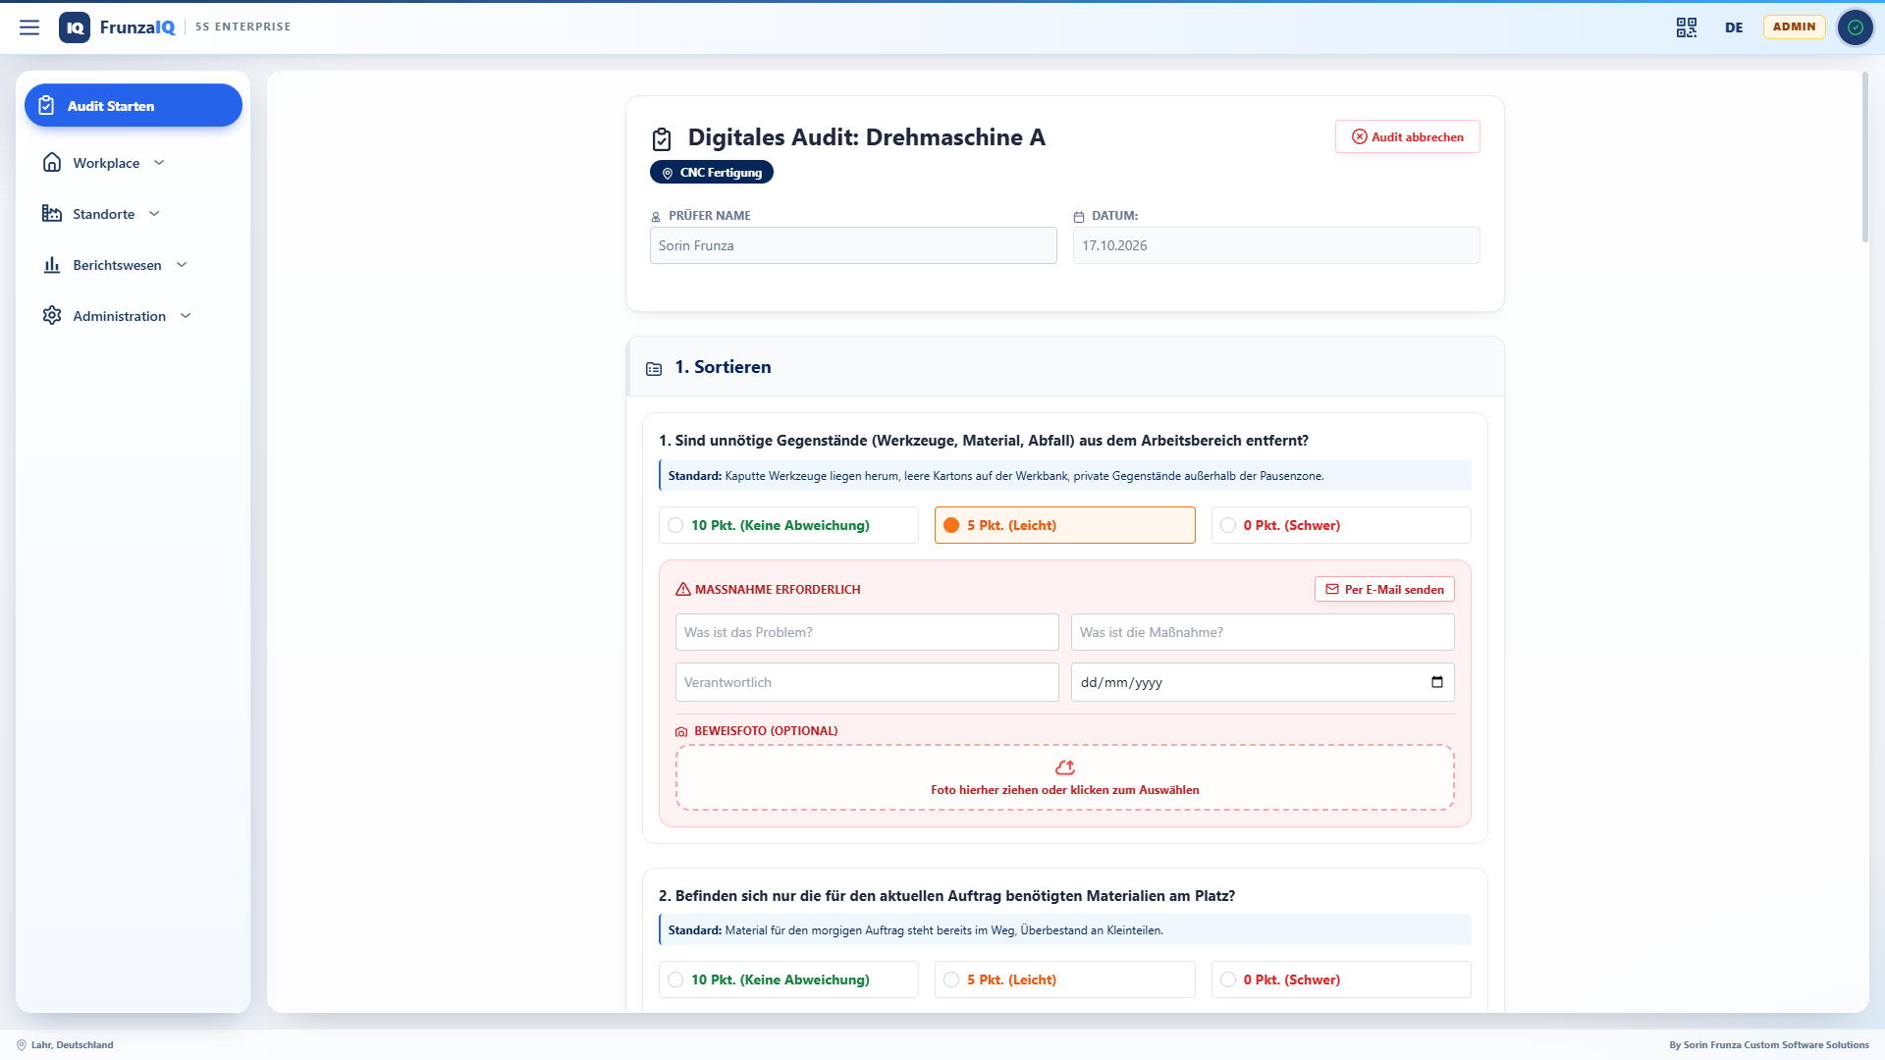Click the warning triangle beside Massnahme erforderlich
Image resolution: width=1885 pixels, height=1060 pixels.
683,590
